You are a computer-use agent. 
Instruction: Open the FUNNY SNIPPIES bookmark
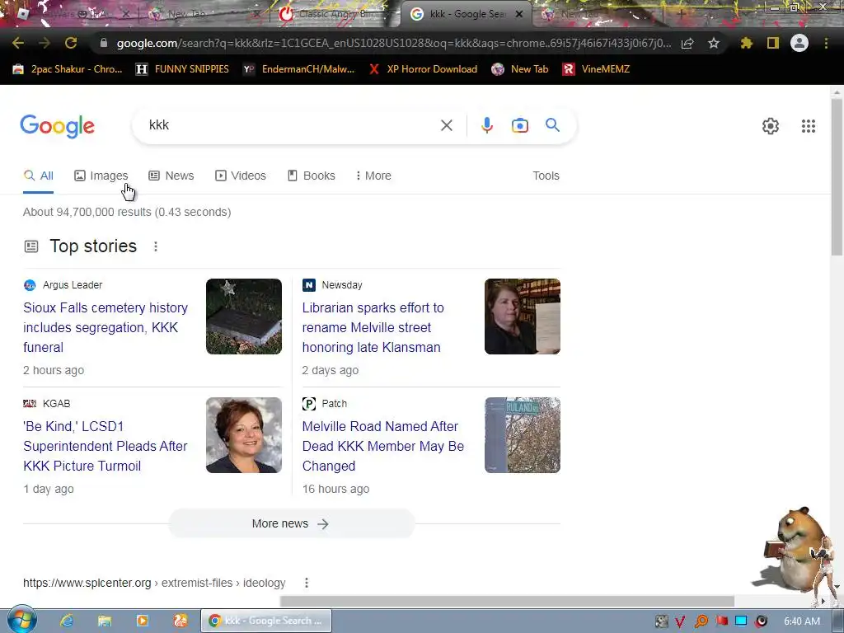click(182, 69)
